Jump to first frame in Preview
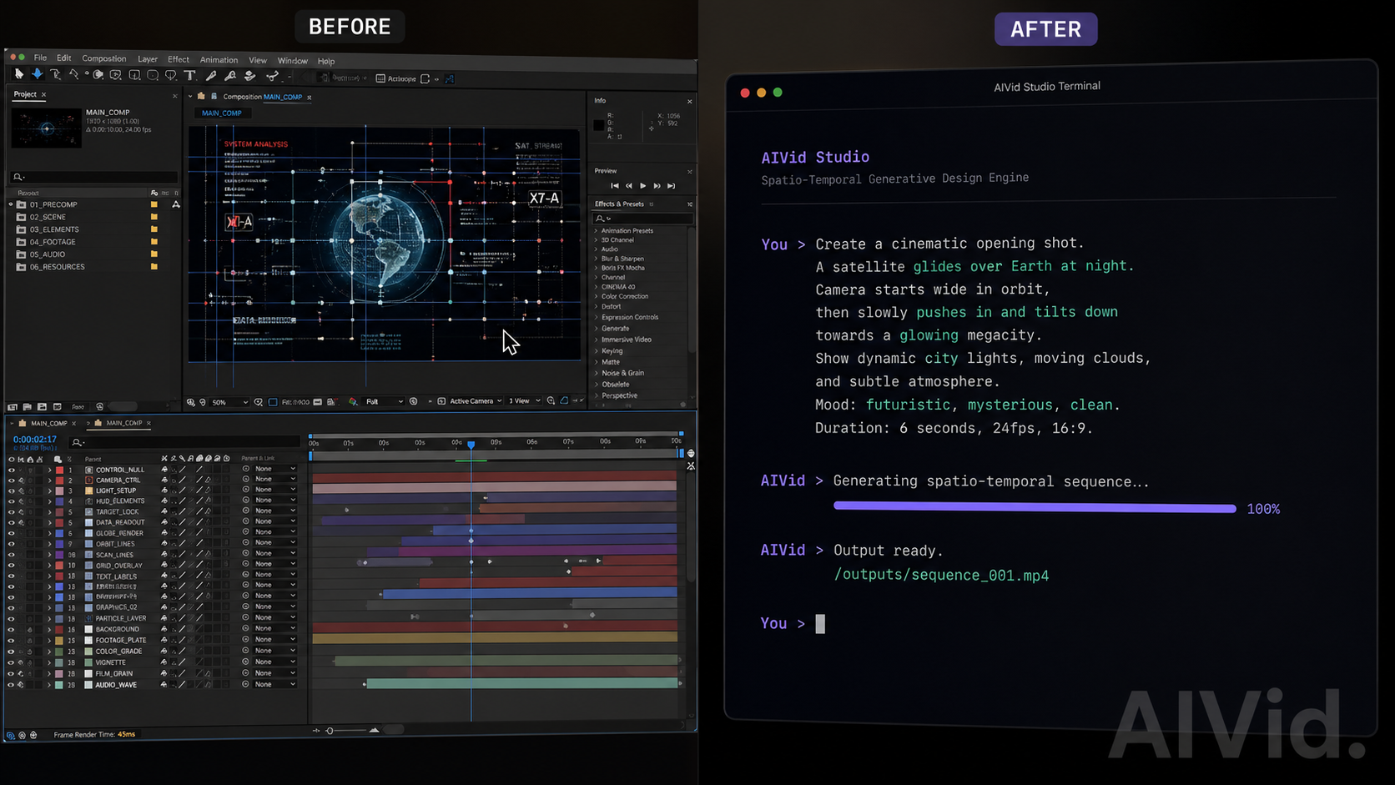 (x=615, y=186)
